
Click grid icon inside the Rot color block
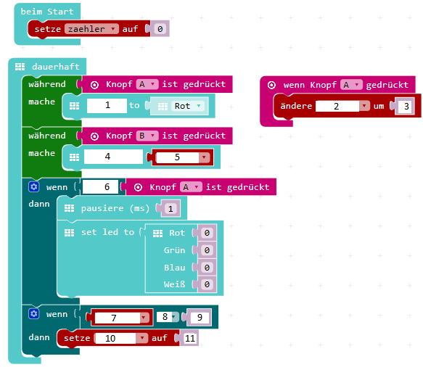pyautogui.click(x=163, y=106)
